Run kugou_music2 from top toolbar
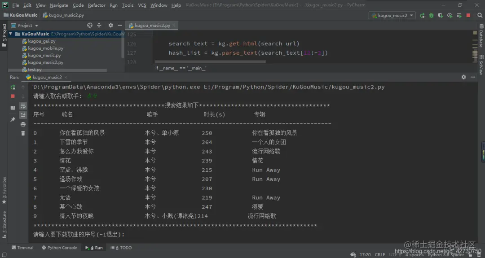Viewport: 485px width, 258px height. 422,15
